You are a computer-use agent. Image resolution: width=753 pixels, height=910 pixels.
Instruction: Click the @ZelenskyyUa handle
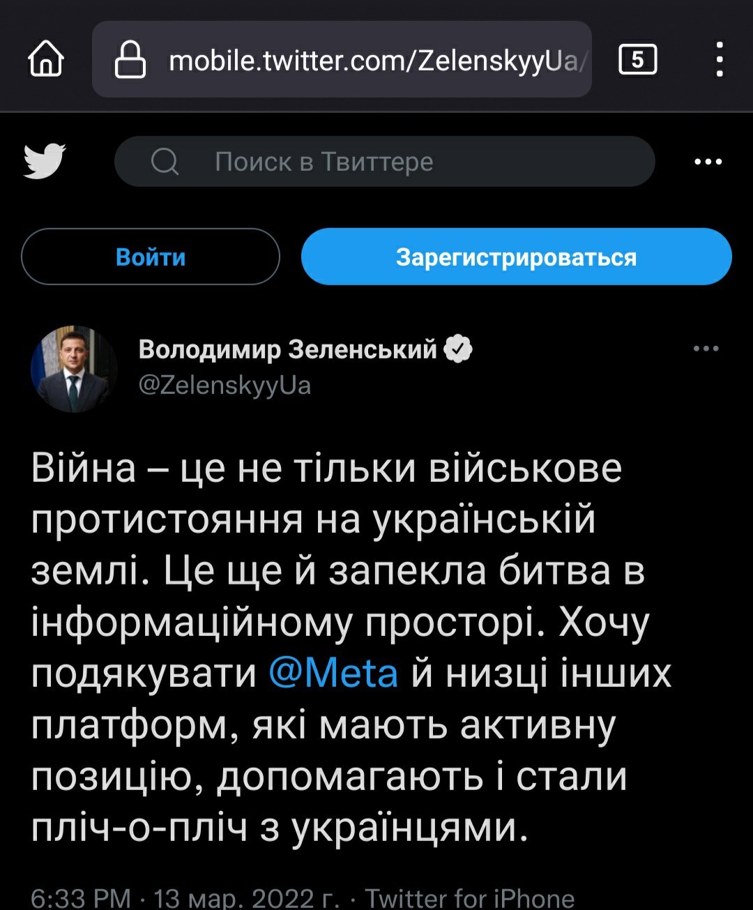225,385
